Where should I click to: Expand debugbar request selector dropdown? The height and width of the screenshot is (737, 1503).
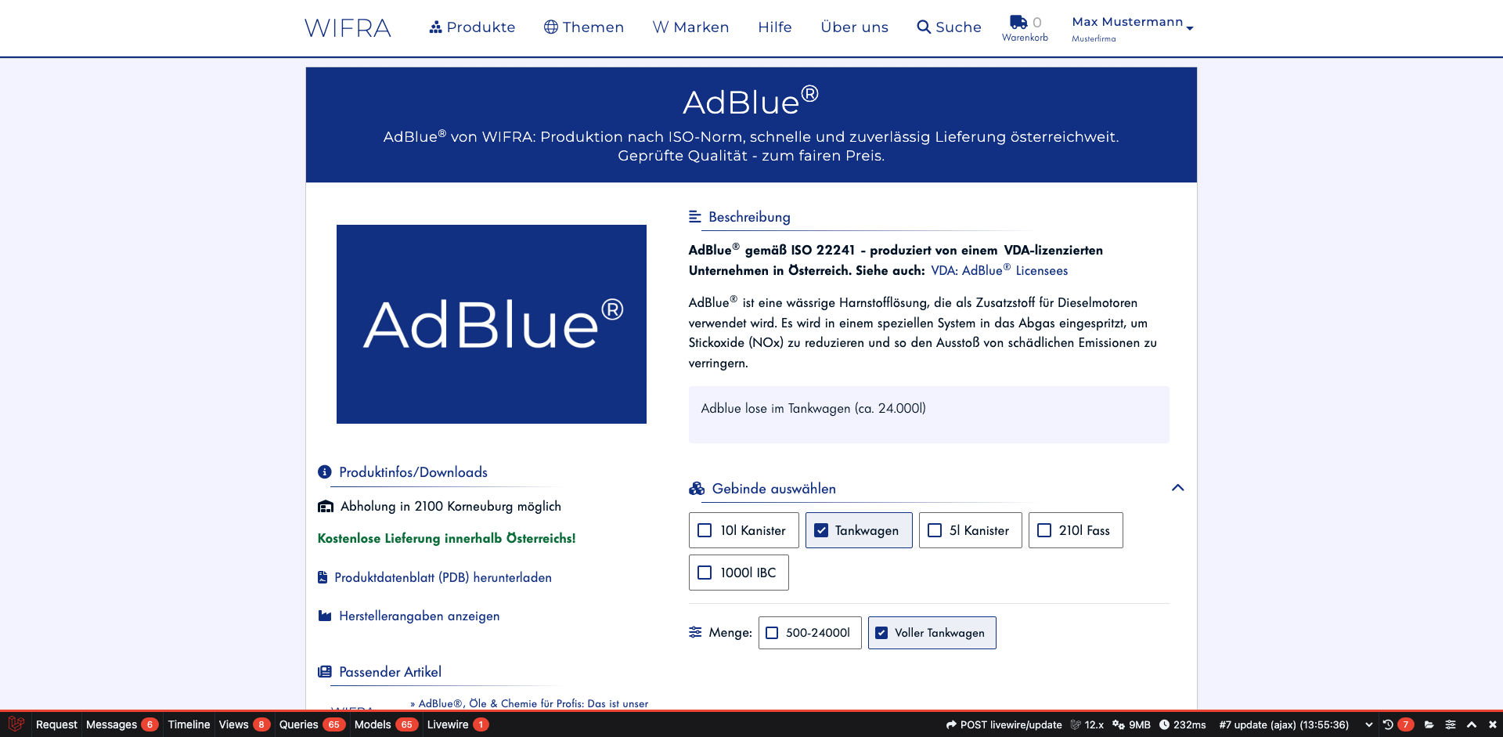click(1368, 724)
